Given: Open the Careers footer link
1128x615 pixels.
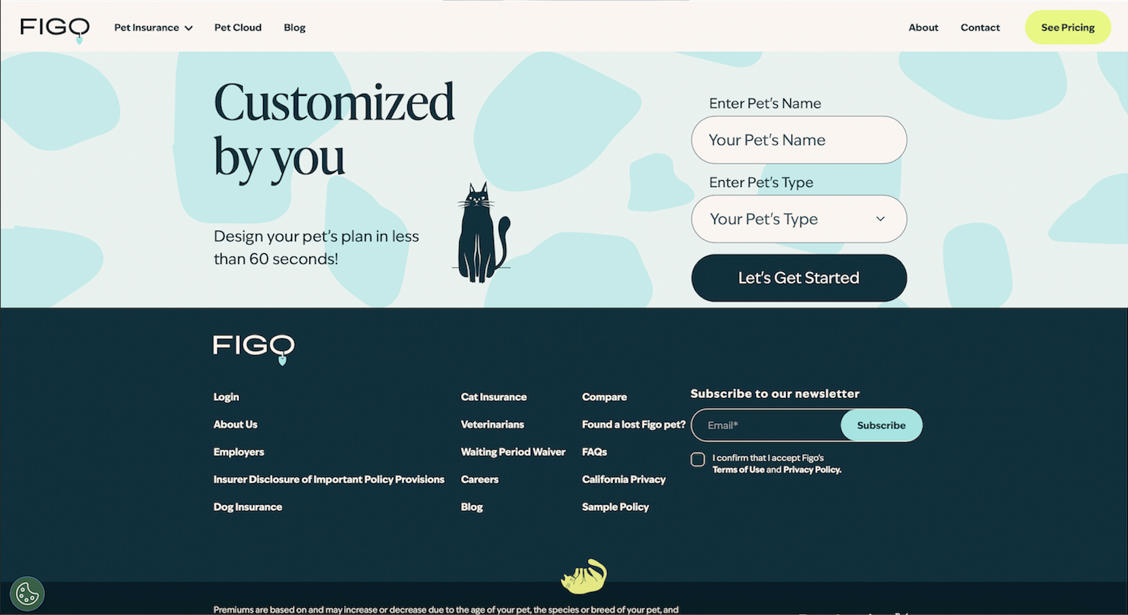Looking at the screenshot, I should 480,480.
